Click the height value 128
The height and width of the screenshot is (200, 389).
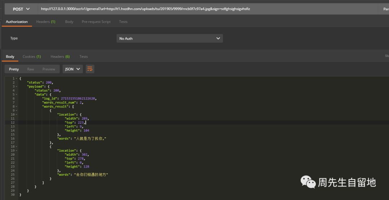tap(86, 166)
